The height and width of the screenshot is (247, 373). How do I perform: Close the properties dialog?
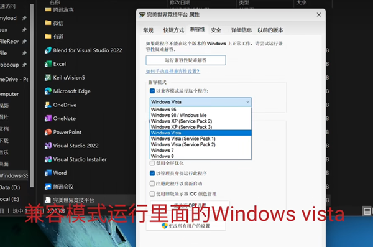(x=319, y=15)
